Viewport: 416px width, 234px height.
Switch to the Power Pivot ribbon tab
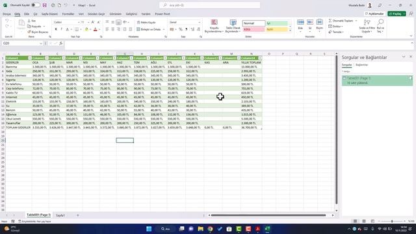click(162, 14)
